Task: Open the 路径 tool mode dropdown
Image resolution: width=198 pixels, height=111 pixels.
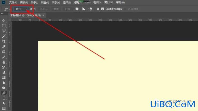Action: coord(21,9)
